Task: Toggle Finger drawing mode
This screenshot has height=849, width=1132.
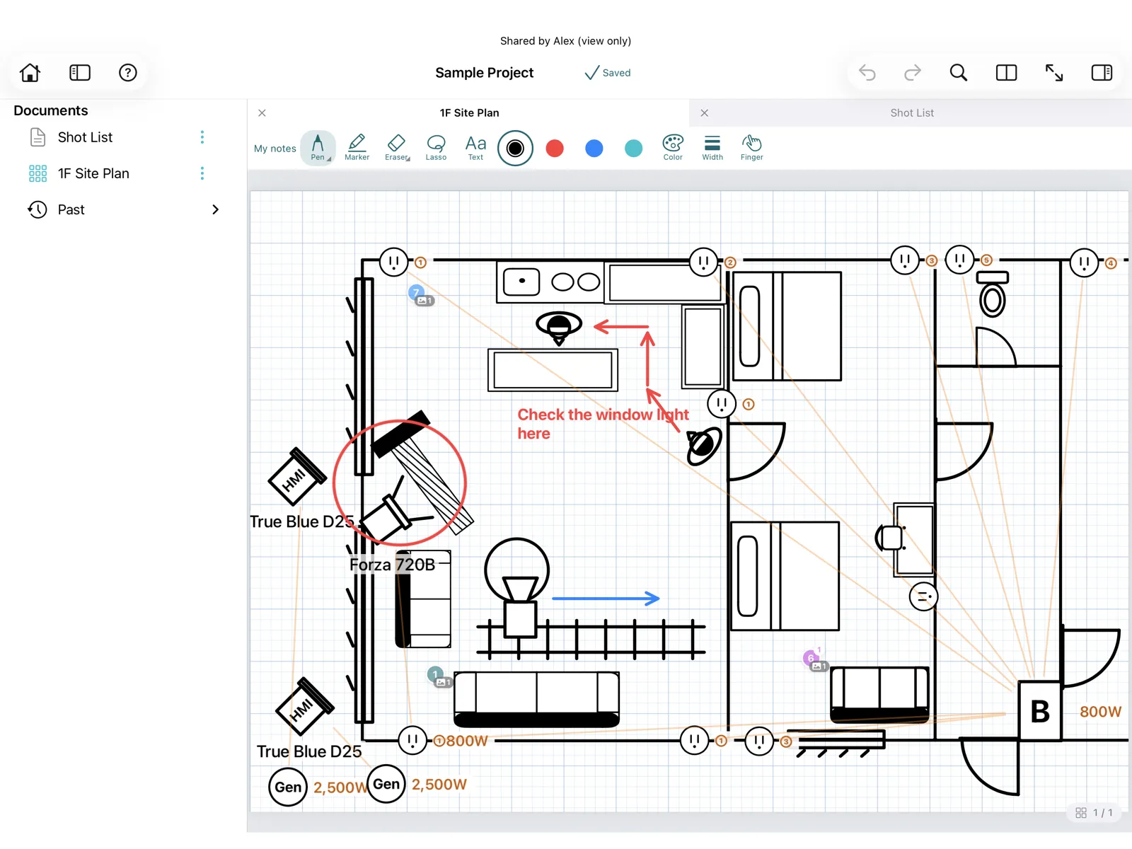Action: coord(751,148)
